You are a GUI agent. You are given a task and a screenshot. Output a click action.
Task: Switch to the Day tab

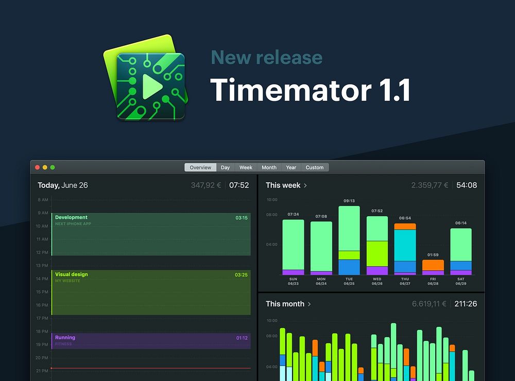[x=225, y=167]
